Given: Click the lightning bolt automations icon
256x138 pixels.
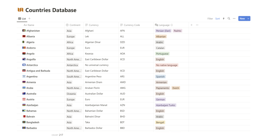Looking at the screenshot, I should [x=224, y=19].
